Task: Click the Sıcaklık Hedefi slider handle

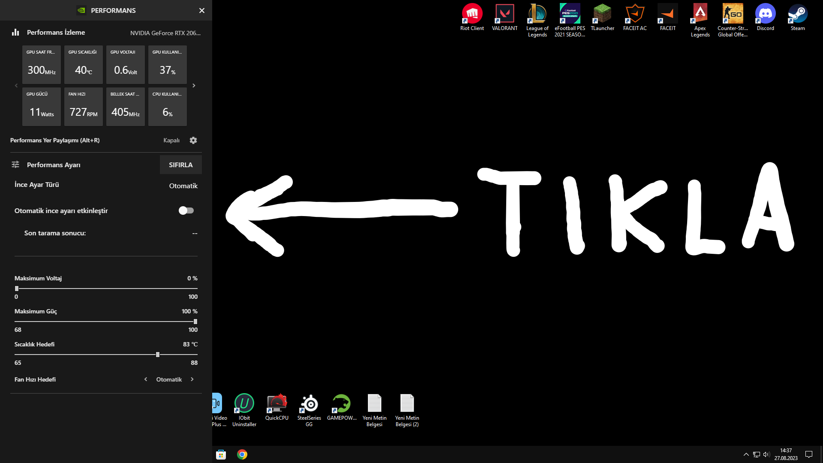Action: 158,355
